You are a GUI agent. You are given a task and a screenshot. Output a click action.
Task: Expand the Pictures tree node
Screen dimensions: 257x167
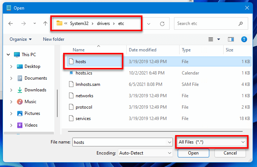11,113
